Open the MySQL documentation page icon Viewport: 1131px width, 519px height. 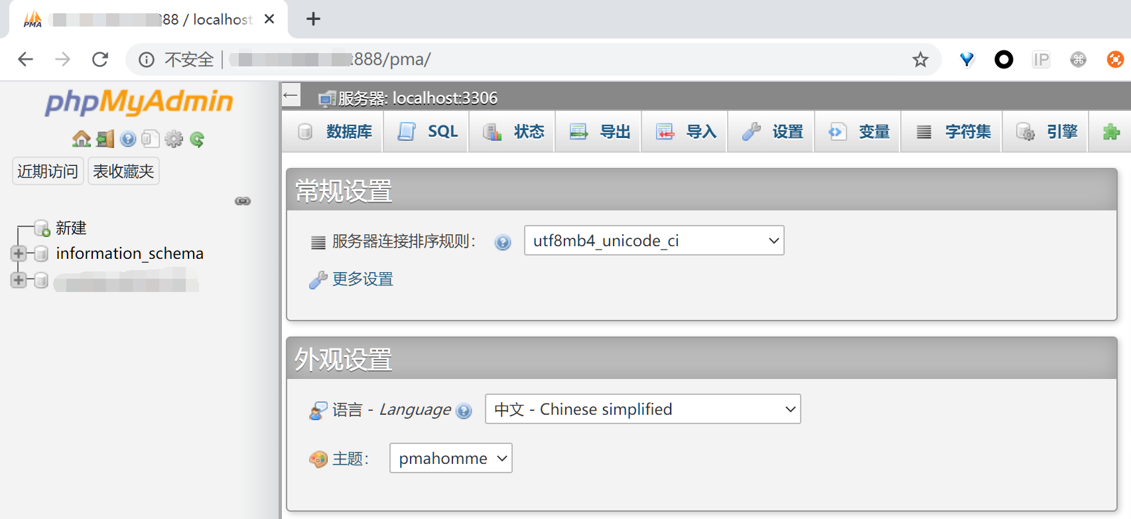(x=151, y=139)
